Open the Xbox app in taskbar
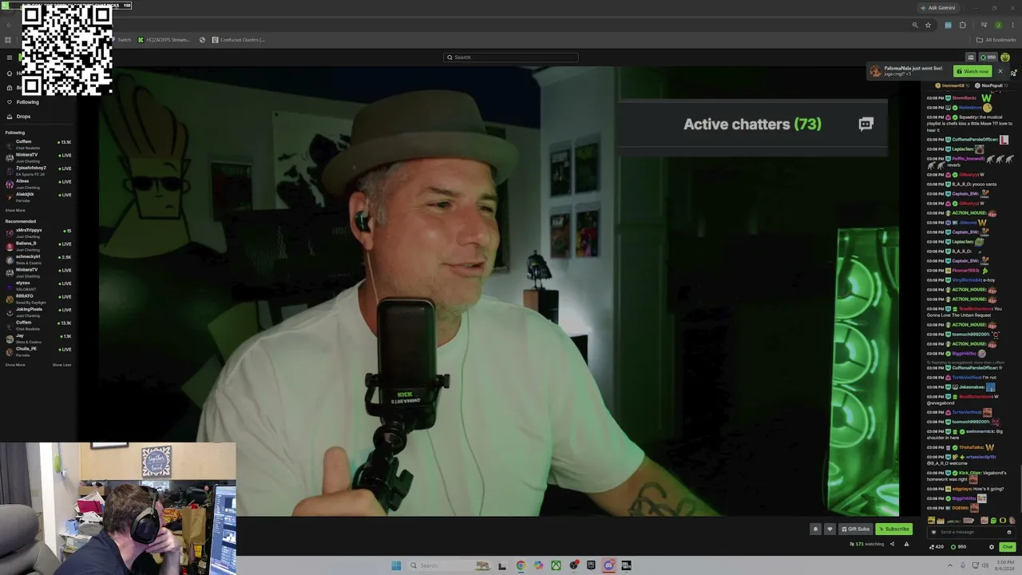Screen dimensions: 1022x575 pos(556,565)
